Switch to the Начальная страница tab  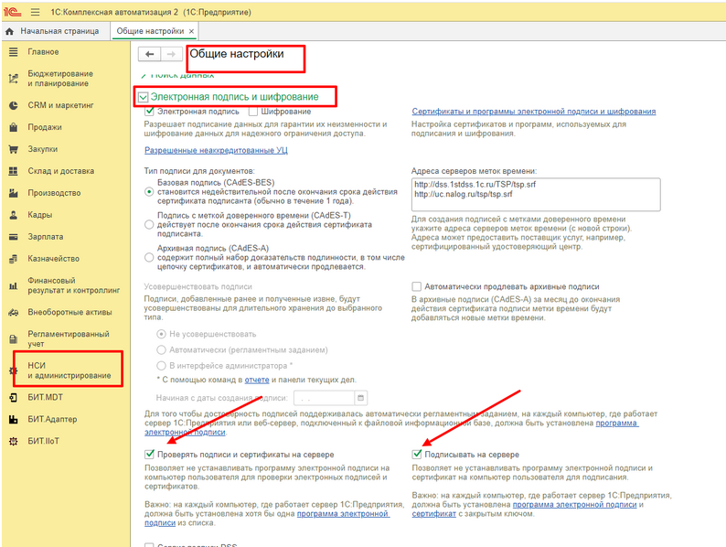[57, 31]
